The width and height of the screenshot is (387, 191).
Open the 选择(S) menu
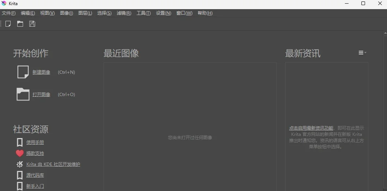tap(104, 13)
